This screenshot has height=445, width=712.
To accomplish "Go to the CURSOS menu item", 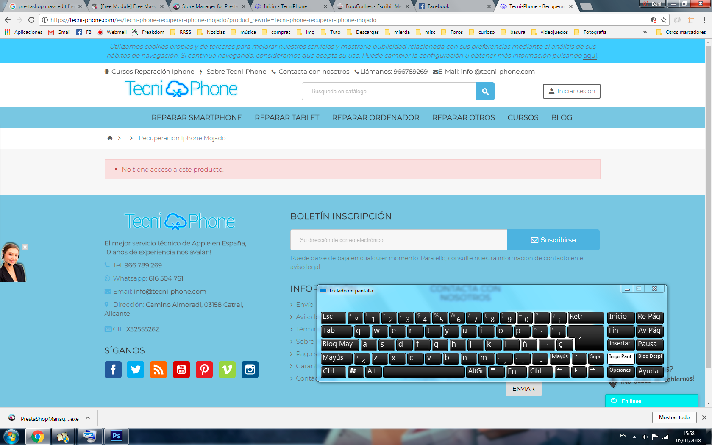I will (523, 117).
